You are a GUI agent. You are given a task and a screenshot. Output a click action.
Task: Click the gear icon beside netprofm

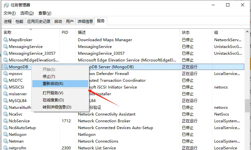pos(5,148)
